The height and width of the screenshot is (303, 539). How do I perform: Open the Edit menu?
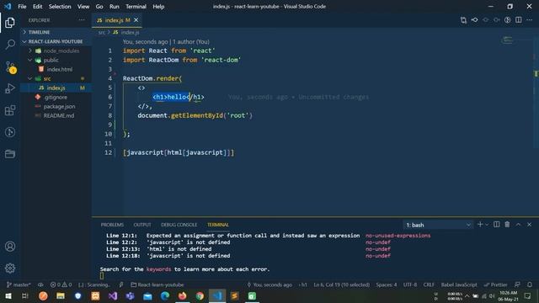point(37,6)
